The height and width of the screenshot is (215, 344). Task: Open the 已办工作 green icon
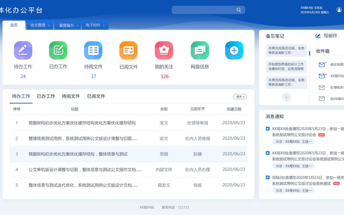pyautogui.click(x=58, y=50)
